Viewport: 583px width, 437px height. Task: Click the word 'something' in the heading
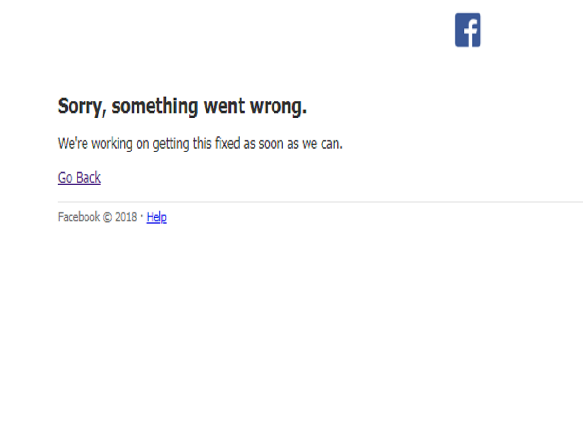click(x=154, y=106)
